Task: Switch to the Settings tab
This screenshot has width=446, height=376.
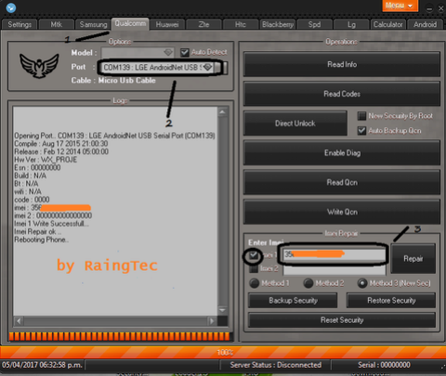Action: (x=20, y=24)
